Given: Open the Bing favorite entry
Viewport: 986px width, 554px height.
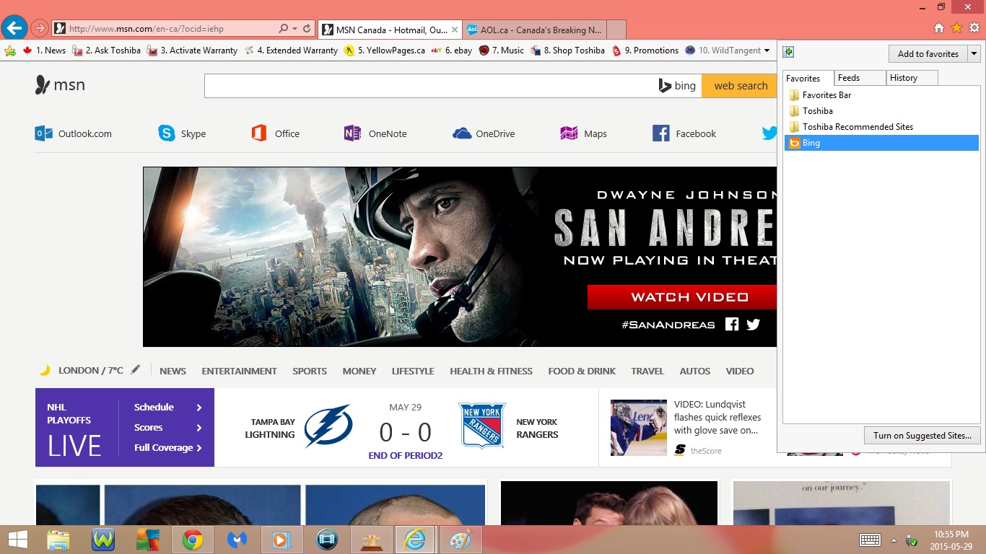Looking at the screenshot, I should (881, 143).
